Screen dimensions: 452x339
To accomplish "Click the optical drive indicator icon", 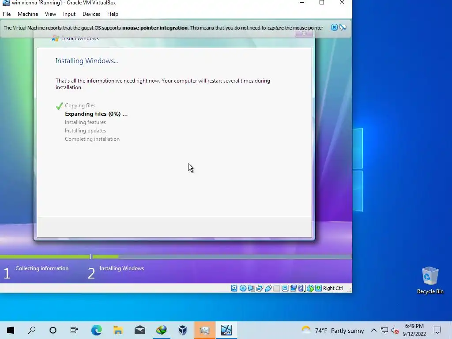I will pos(243,288).
